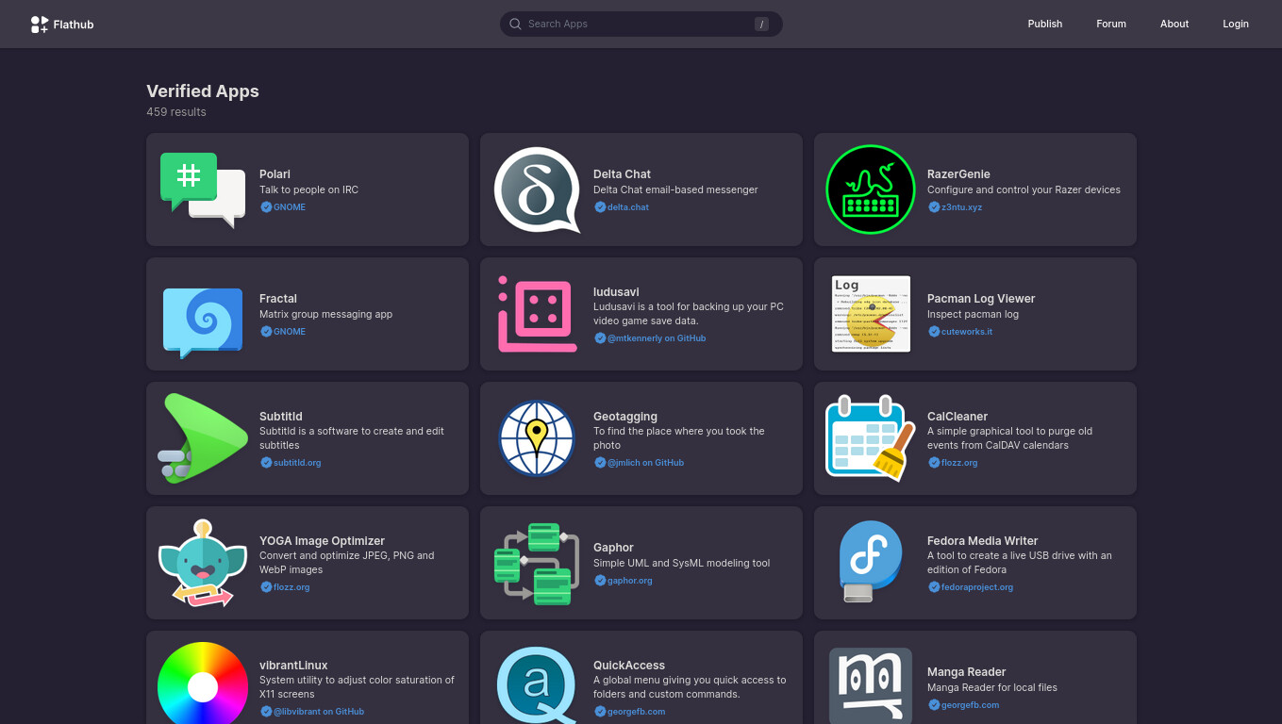This screenshot has height=724, width=1282.
Task: Click the vibrantLinux color wheel icon
Action: pyautogui.click(x=203, y=685)
